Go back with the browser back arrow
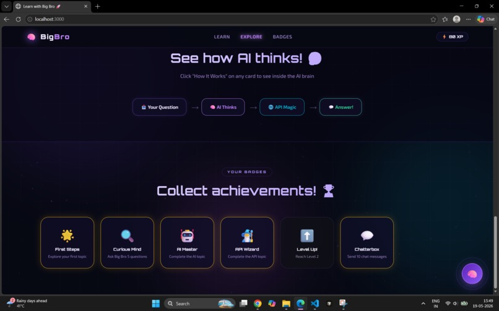 6,19
